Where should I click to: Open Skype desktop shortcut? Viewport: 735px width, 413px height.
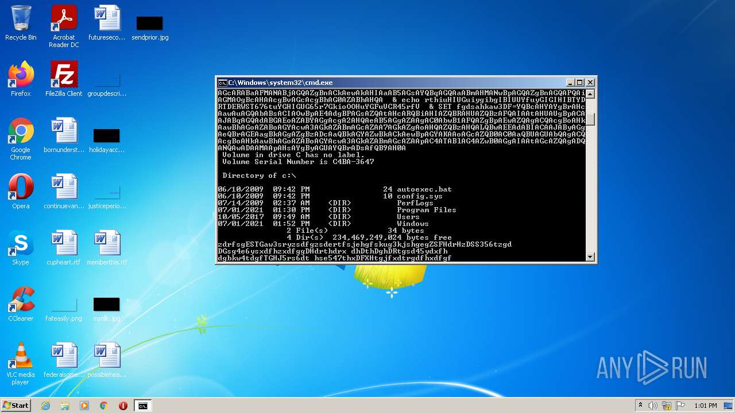(x=21, y=248)
